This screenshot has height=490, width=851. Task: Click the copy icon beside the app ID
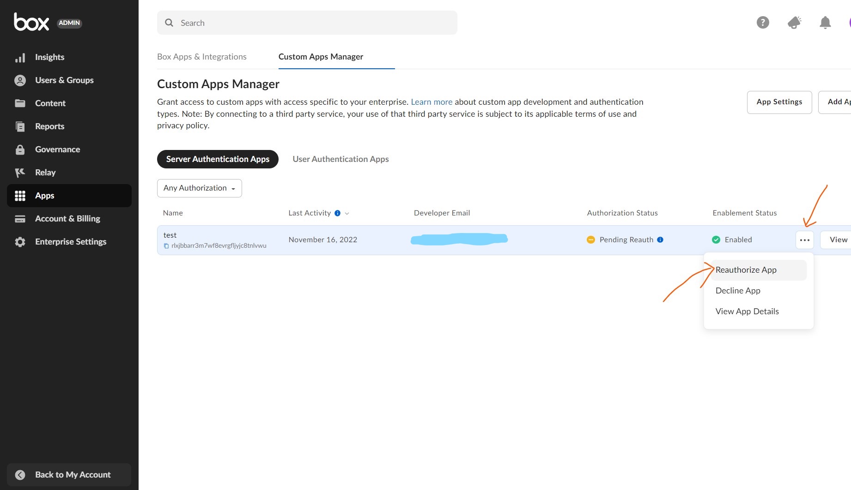(x=166, y=246)
